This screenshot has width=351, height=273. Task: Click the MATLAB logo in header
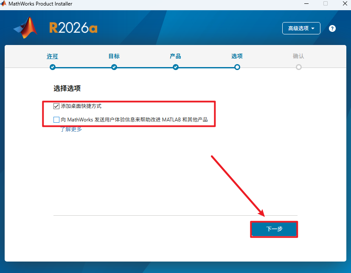(x=25, y=28)
